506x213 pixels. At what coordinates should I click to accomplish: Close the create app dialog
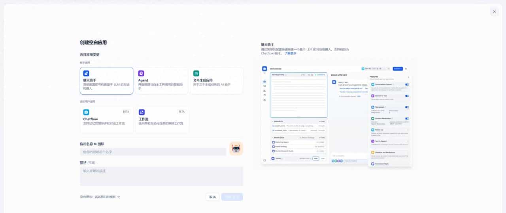(x=494, y=12)
